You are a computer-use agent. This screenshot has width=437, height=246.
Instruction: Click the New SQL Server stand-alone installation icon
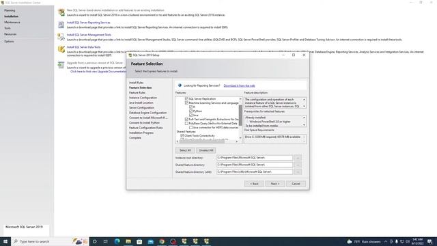[x=61, y=12]
